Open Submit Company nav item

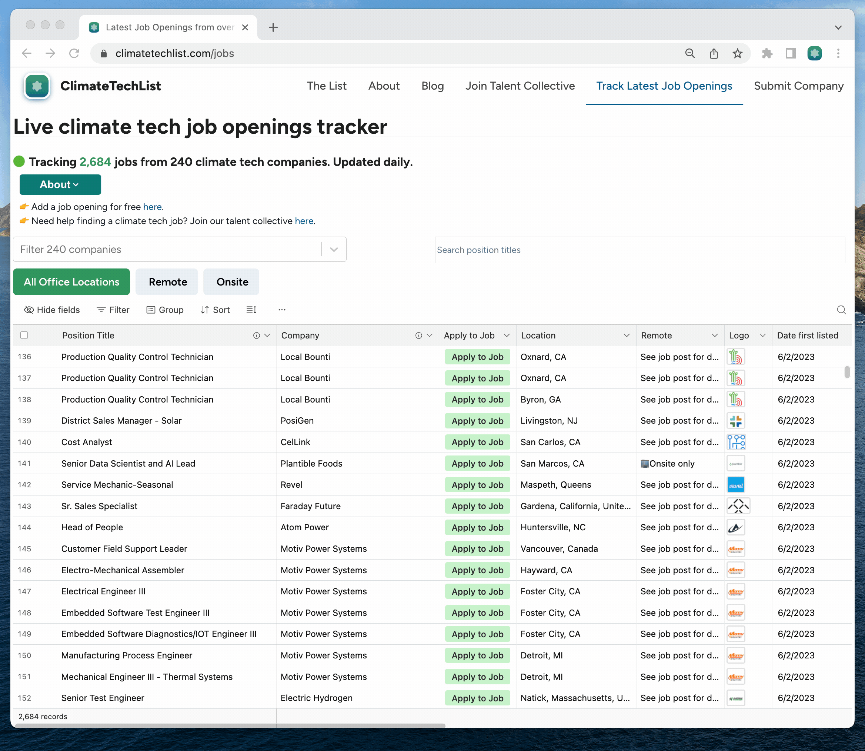click(799, 86)
